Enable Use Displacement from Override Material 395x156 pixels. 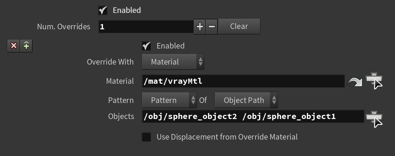146,137
